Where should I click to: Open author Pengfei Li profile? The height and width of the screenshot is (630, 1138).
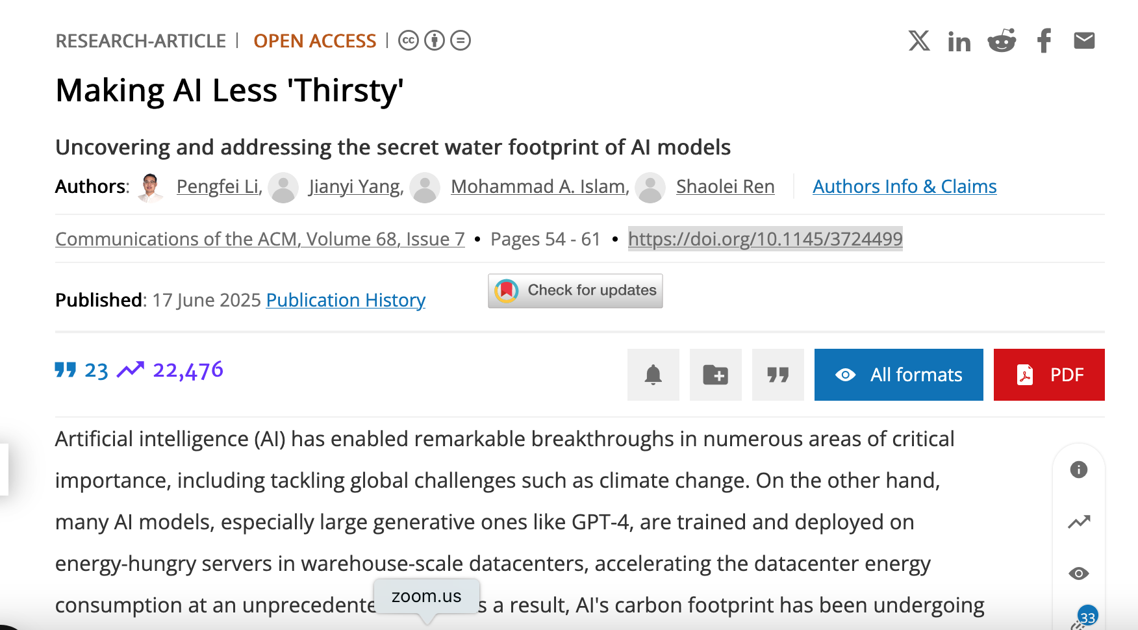pos(218,187)
